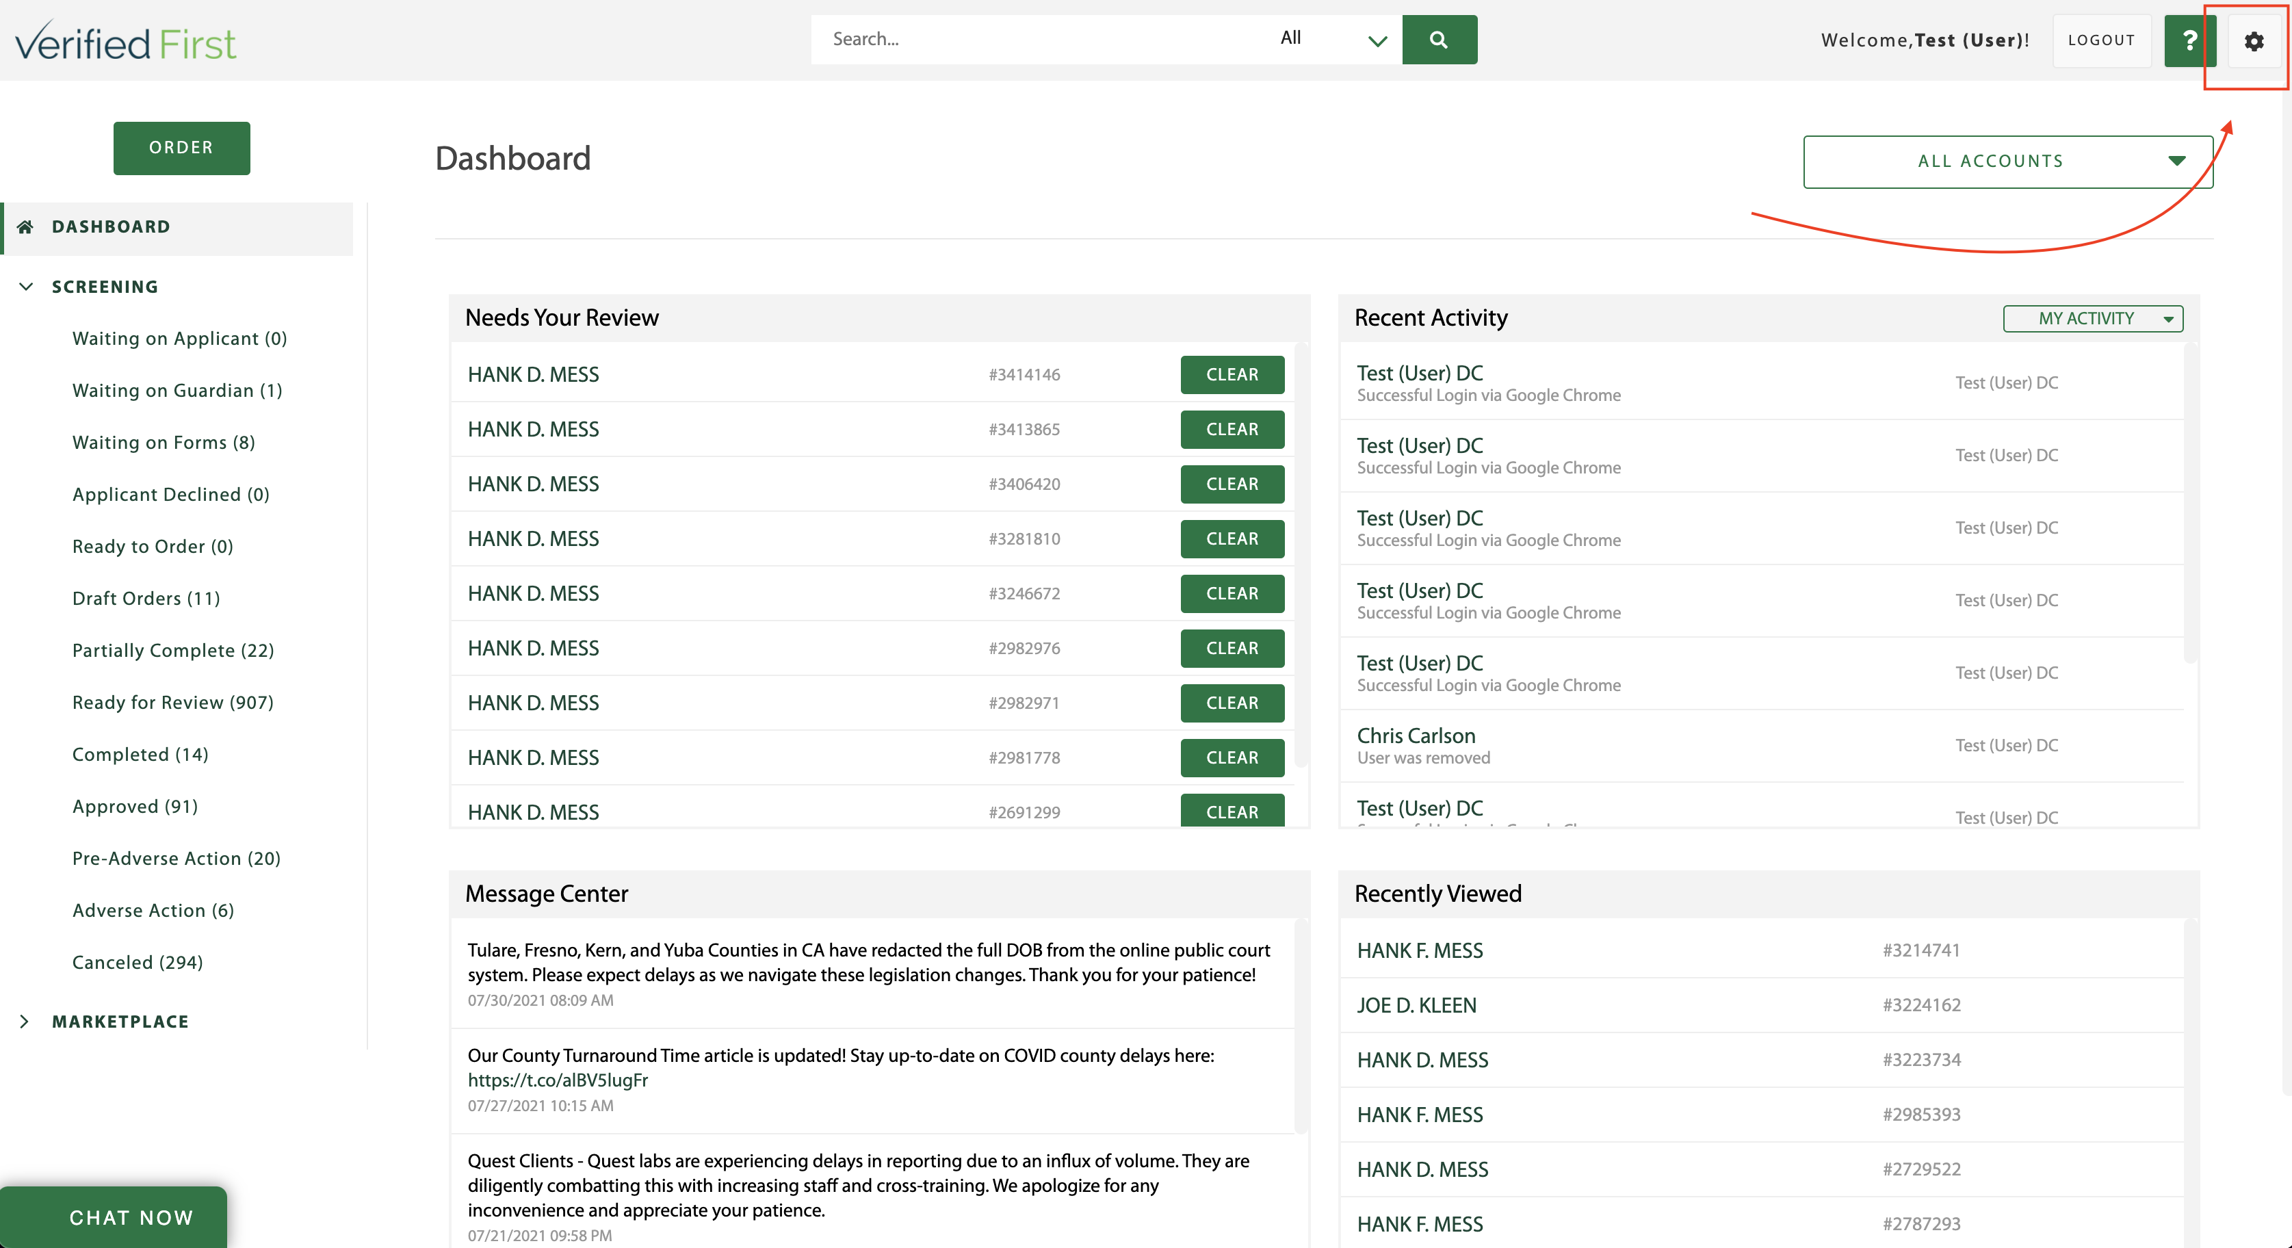Viewport: 2292px width, 1248px height.
Task: Clear report #3414146
Action: [x=1232, y=374]
